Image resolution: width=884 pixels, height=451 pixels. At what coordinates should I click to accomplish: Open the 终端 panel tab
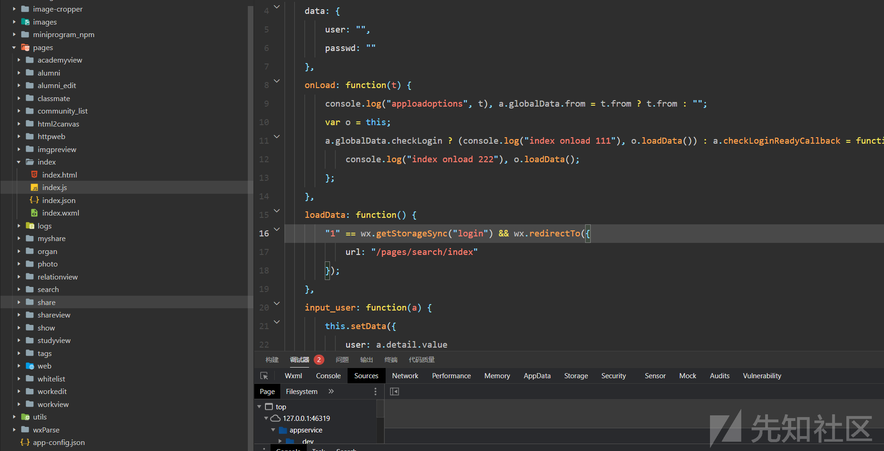(x=391, y=360)
